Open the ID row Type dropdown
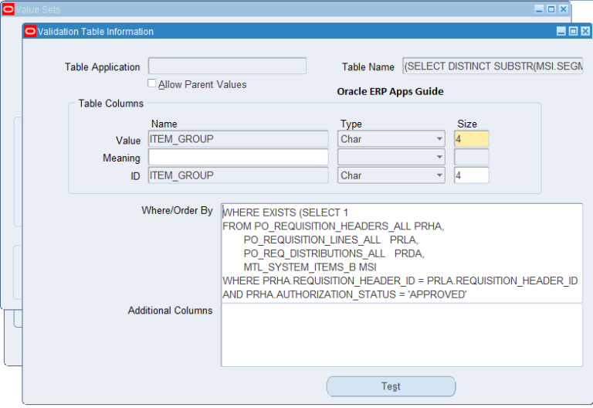 click(x=439, y=175)
